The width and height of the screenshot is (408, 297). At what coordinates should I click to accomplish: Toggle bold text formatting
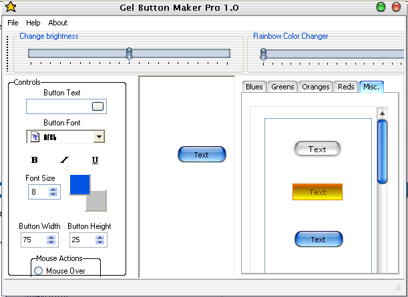(x=35, y=160)
